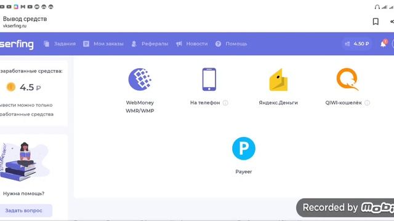
Task: Select the QIWI-кошелёк icon
Action: tap(347, 79)
